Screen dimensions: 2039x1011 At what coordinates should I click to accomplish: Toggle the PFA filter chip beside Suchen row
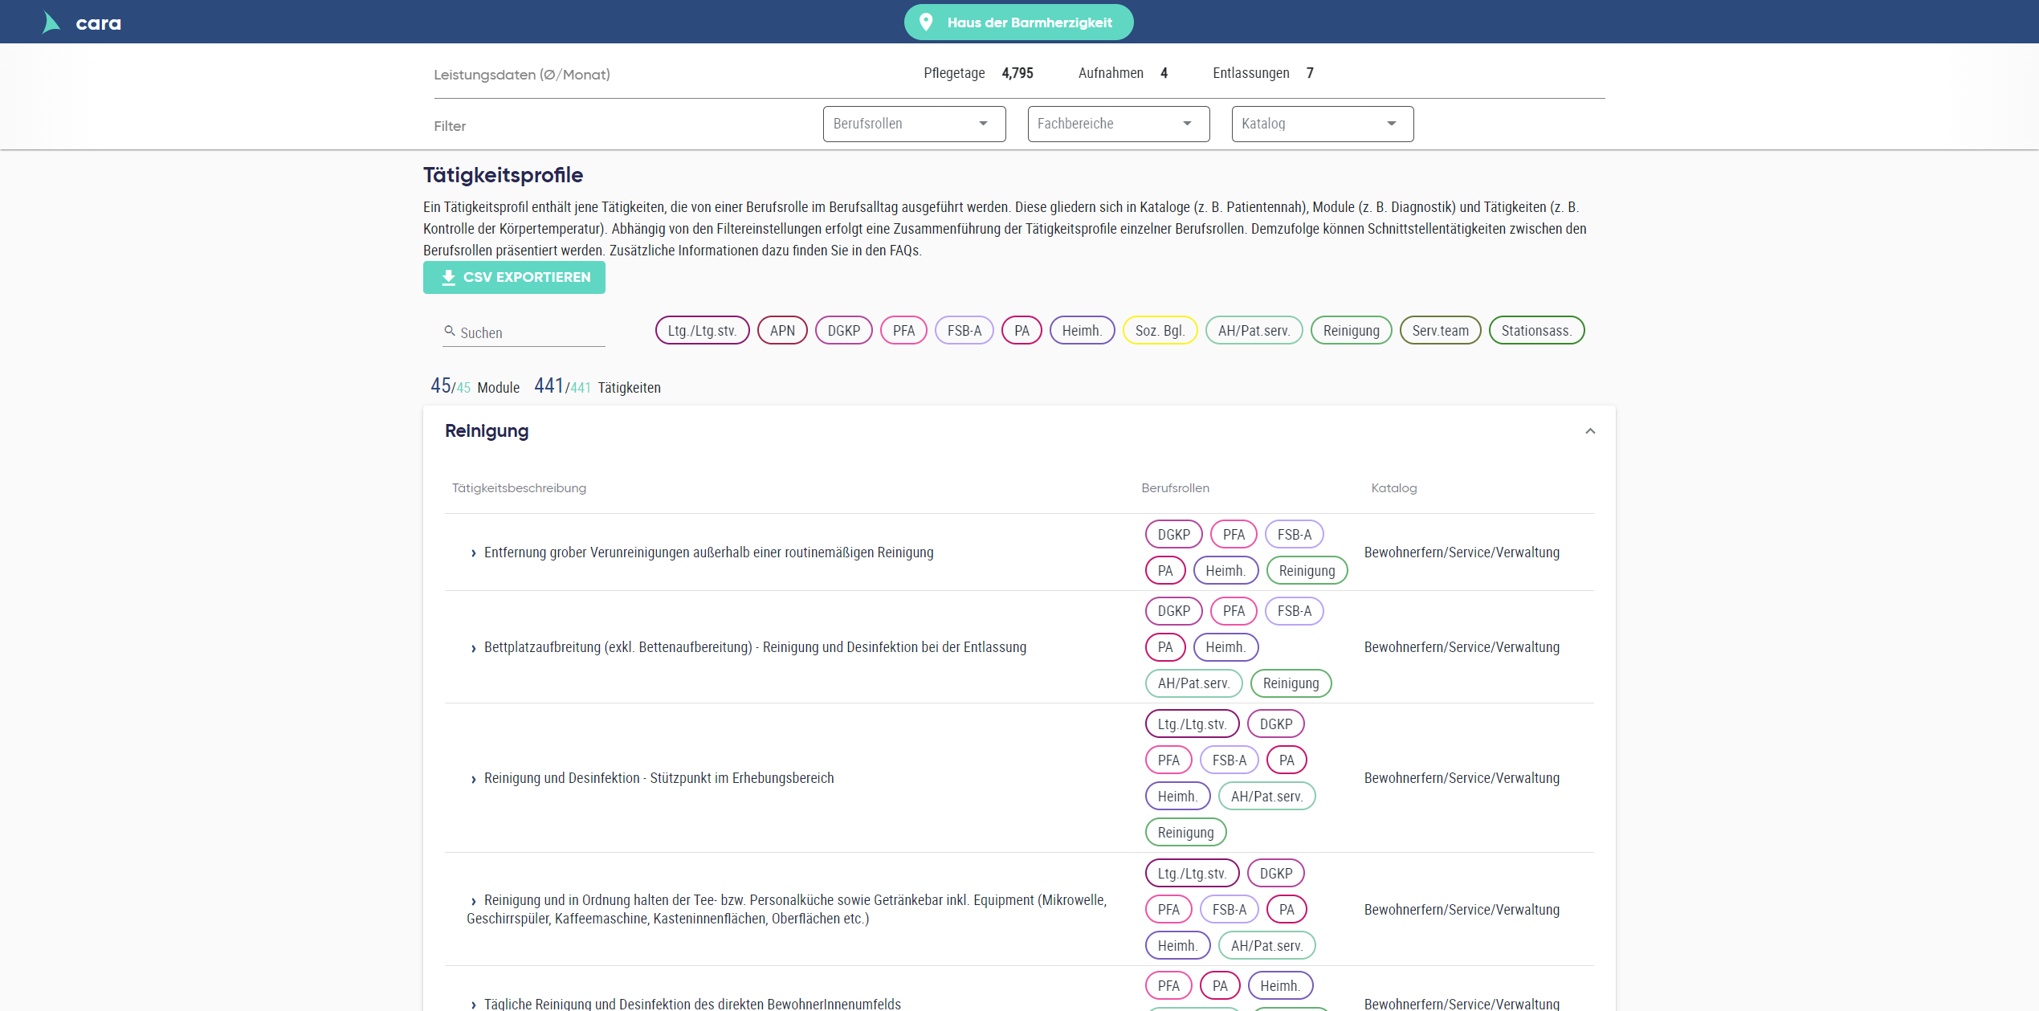pyautogui.click(x=903, y=330)
